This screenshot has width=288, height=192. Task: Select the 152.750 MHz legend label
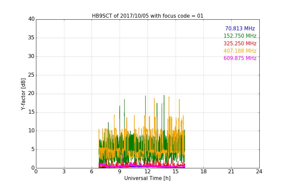click(x=240, y=36)
